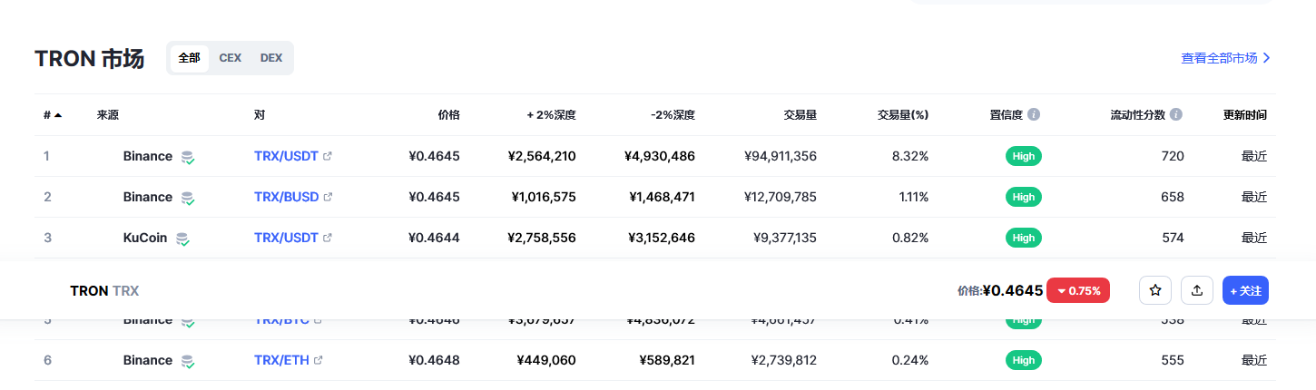The height and width of the screenshot is (390, 1316).
Task: Click the blue 关注 follow button
Action: pos(1245,290)
